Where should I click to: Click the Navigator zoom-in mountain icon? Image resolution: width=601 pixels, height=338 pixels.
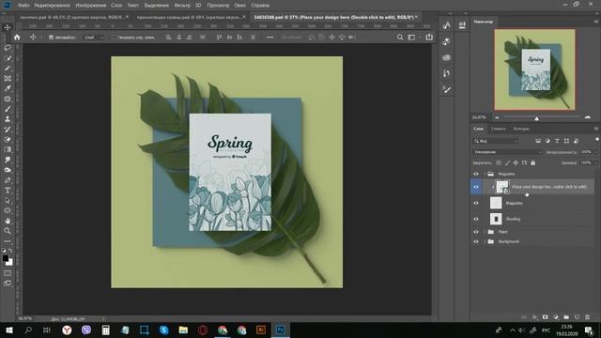[x=587, y=117]
